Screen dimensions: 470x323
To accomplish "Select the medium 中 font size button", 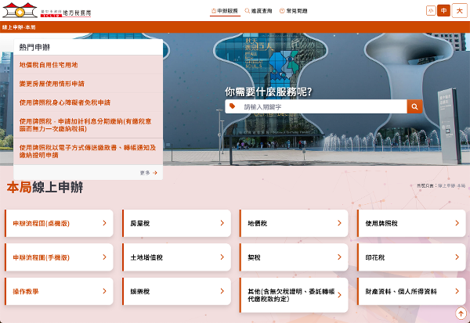I will [444, 10].
